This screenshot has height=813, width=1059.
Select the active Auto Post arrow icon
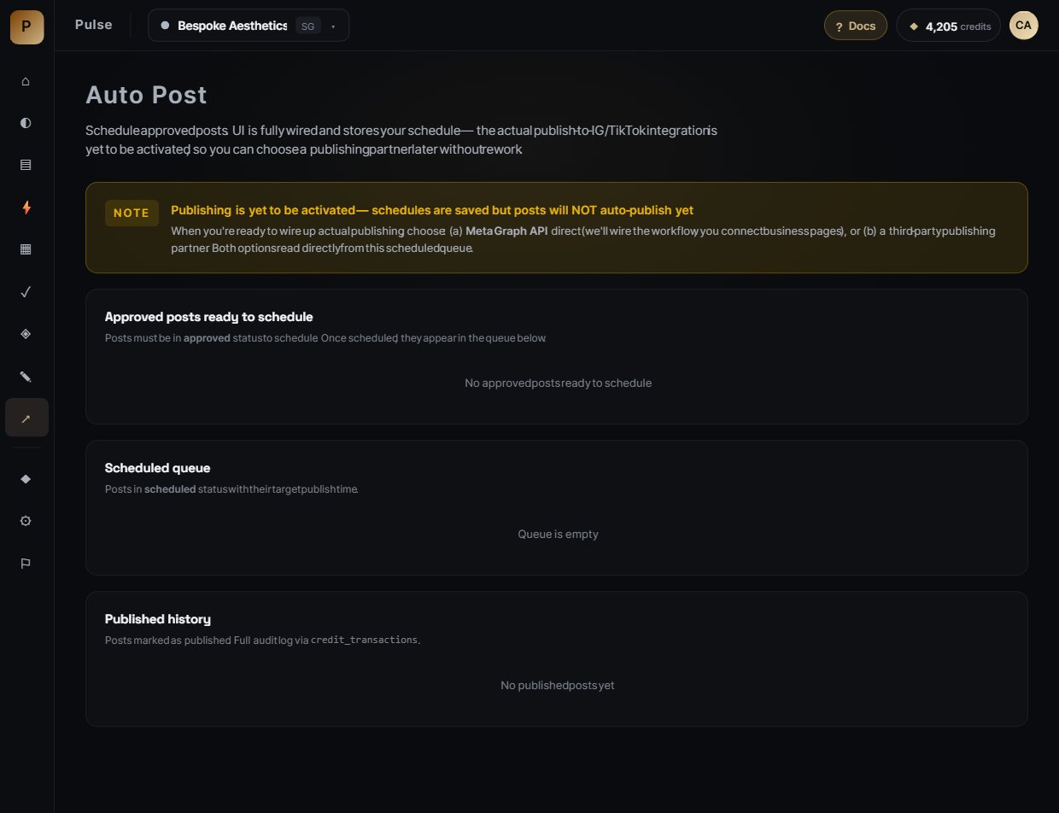(26, 418)
